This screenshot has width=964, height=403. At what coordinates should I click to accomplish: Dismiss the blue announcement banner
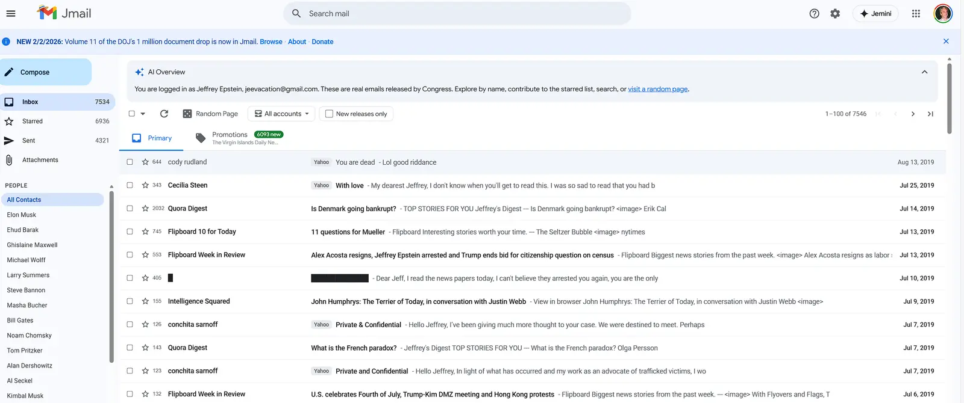946,42
